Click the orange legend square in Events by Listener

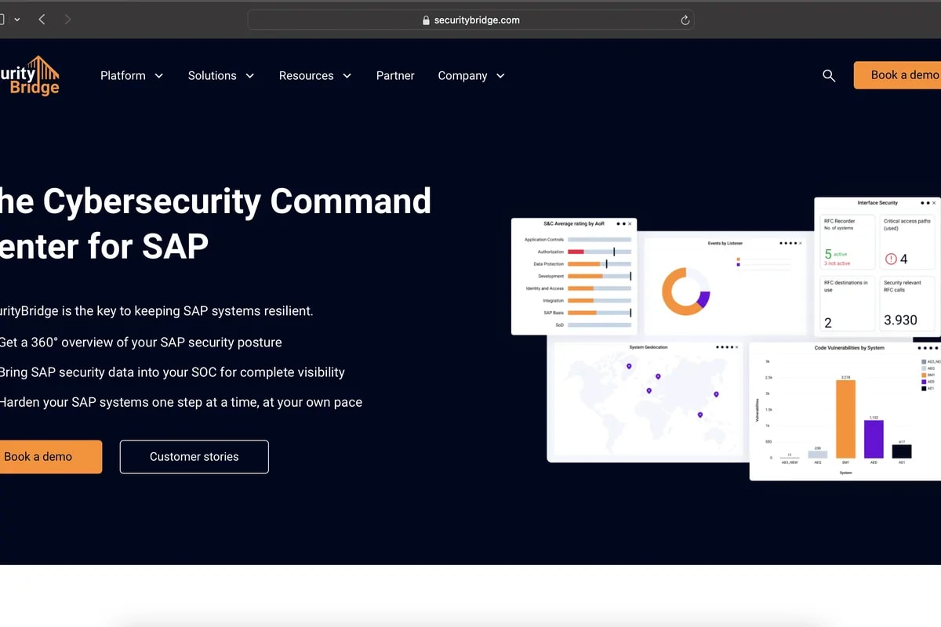[x=738, y=259]
